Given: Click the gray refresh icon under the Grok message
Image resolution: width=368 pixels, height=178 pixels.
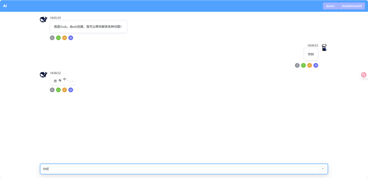Looking at the screenshot, I should click(x=52, y=38).
